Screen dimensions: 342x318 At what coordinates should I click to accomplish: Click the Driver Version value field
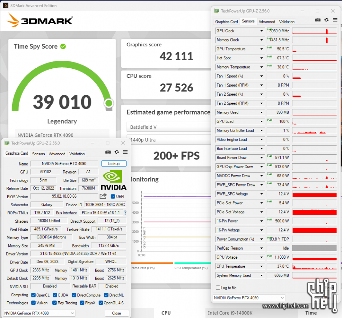tap(78, 254)
